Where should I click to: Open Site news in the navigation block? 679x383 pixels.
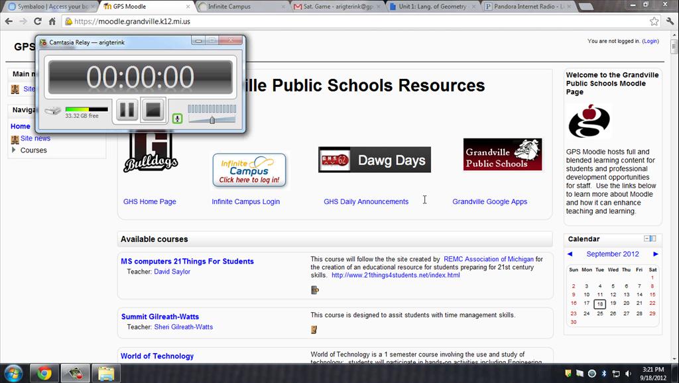point(36,138)
